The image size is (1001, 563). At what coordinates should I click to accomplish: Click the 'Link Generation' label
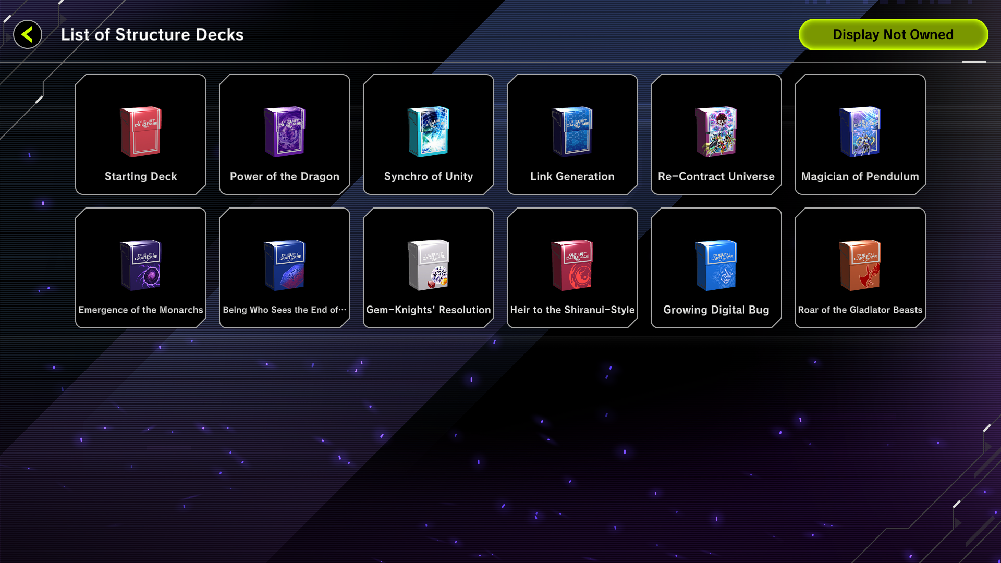coord(572,177)
